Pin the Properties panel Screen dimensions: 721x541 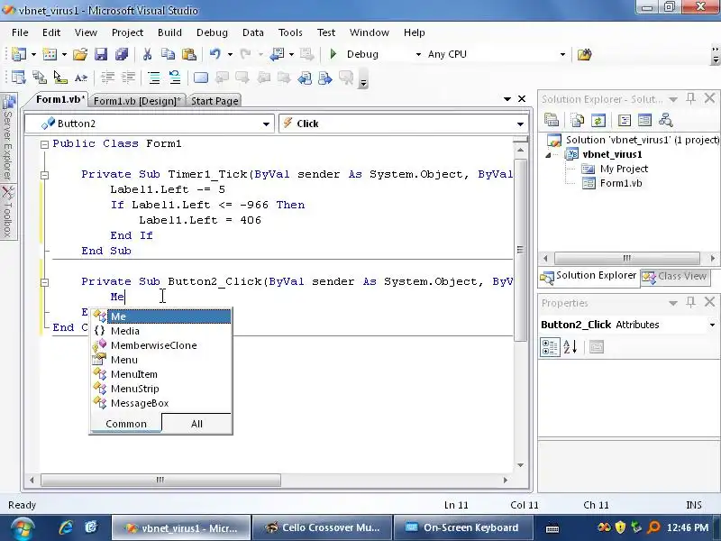point(690,302)
